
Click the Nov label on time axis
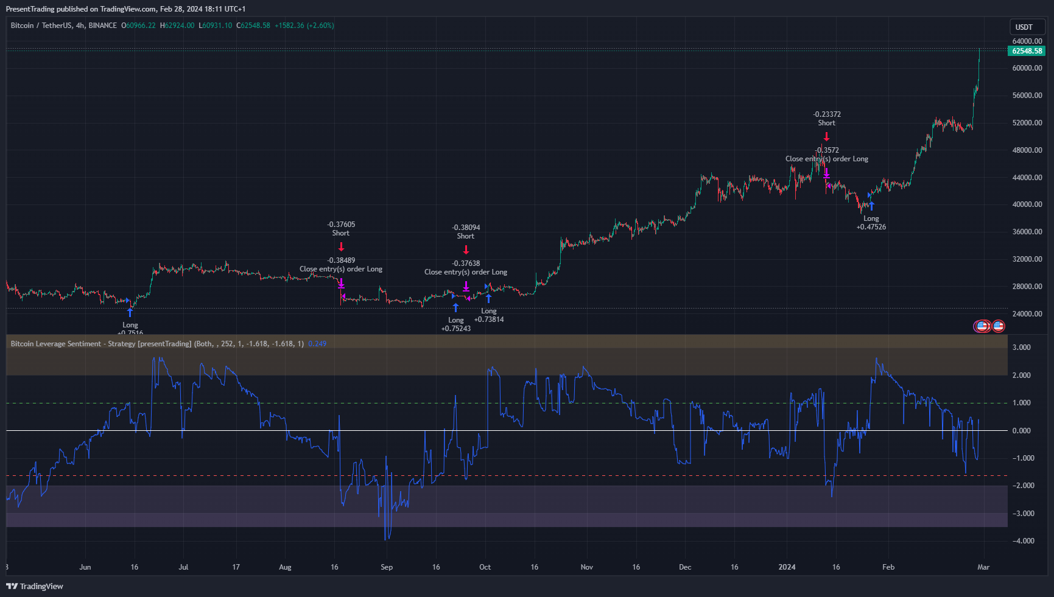tap(586, 567)
